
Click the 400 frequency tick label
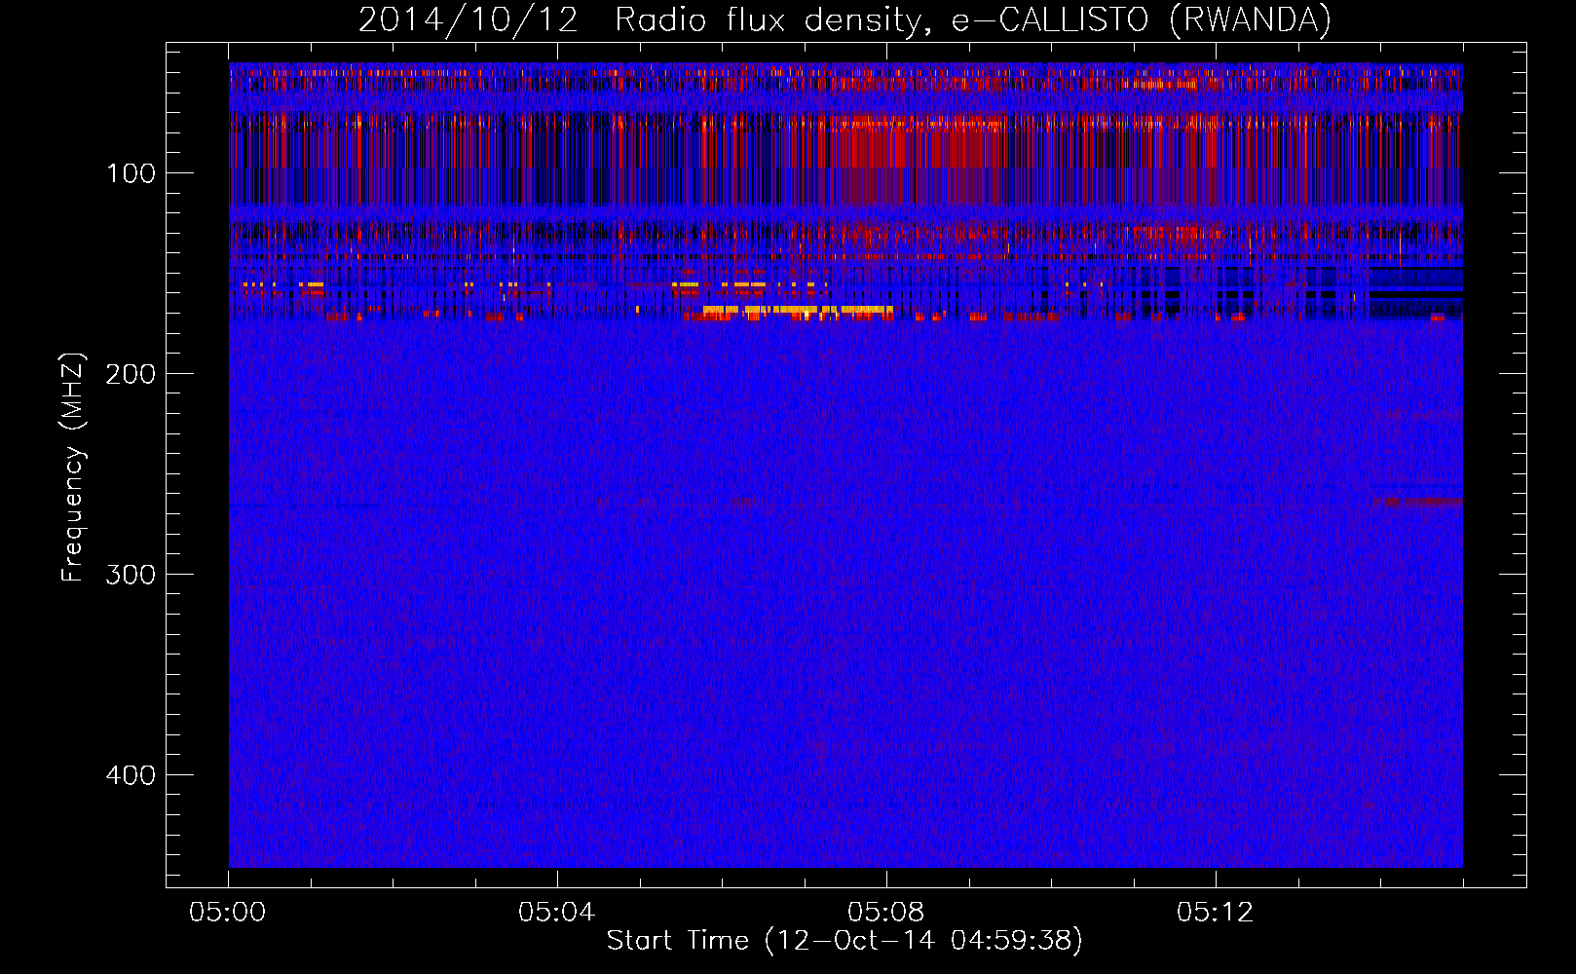tap(131, 775)
